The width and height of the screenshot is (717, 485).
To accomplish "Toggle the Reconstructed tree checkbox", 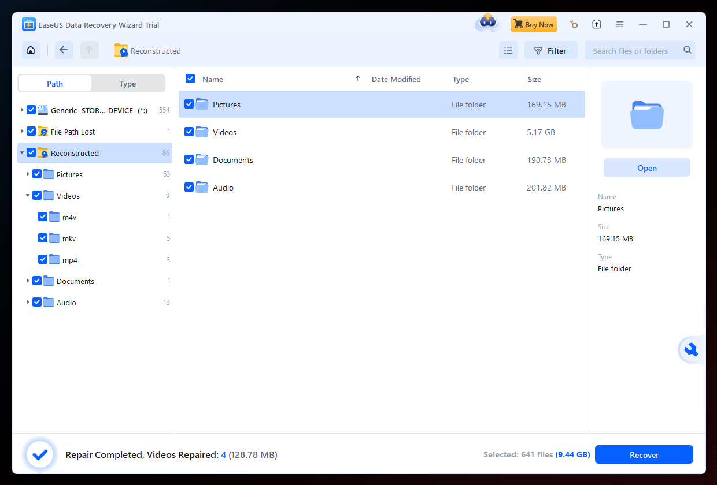I will pos(31,153).
